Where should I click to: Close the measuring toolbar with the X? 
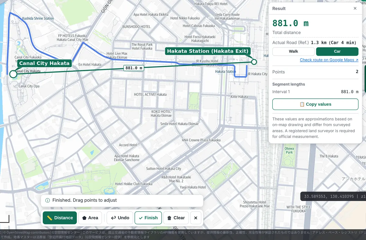coord(196,218)
